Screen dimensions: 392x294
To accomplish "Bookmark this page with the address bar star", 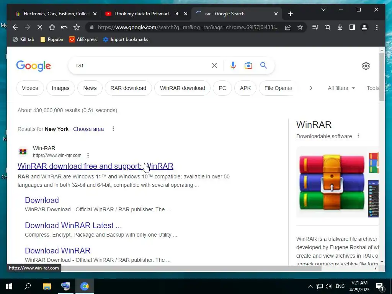I will pyautogui.click(x=300, y=27).
